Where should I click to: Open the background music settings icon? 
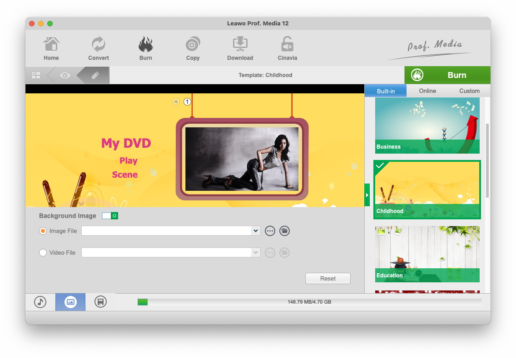click(x=40, y=302)
